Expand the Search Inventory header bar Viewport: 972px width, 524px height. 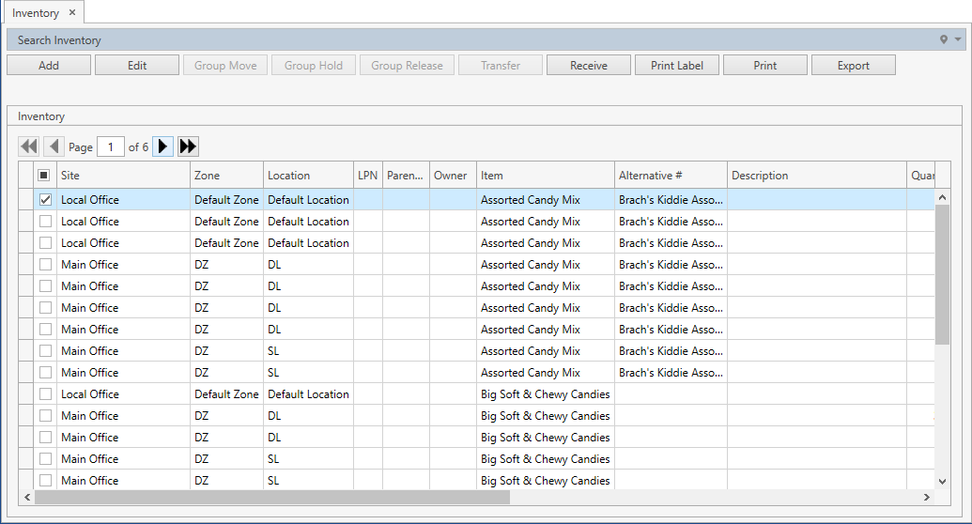(x=470, y=40)
